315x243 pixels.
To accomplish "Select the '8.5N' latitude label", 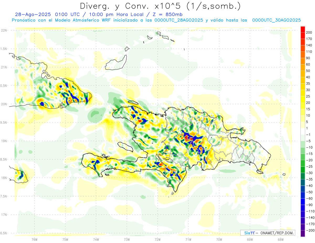I will coord(4,159).
